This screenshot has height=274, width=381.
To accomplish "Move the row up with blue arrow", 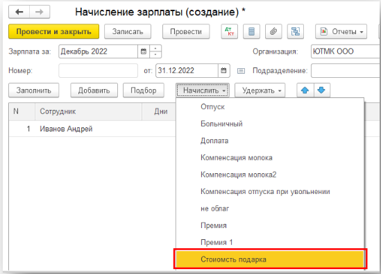I will click(305, 90).
